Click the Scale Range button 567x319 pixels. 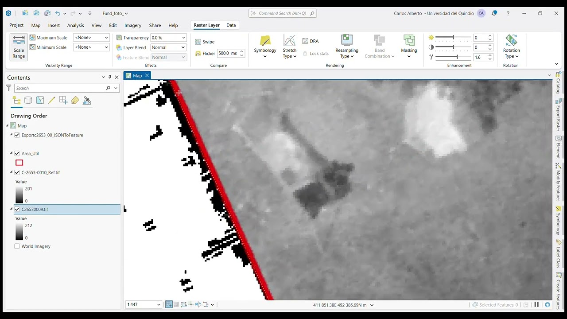[19, 47]
